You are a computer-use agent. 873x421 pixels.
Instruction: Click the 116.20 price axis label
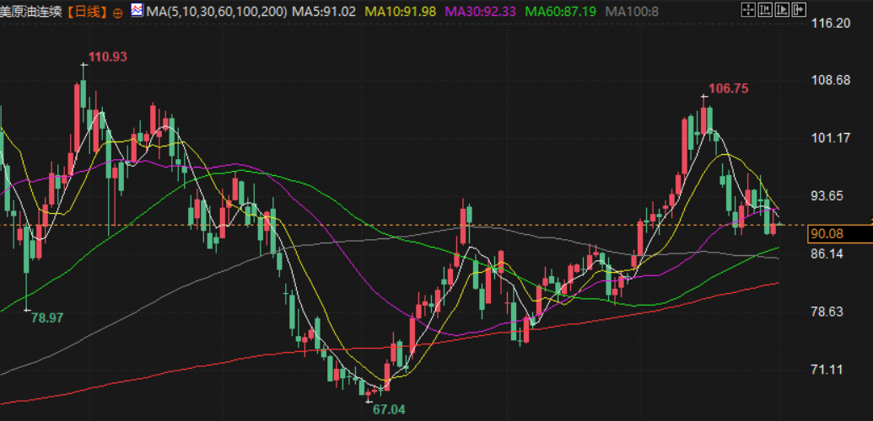click(831, 23)
